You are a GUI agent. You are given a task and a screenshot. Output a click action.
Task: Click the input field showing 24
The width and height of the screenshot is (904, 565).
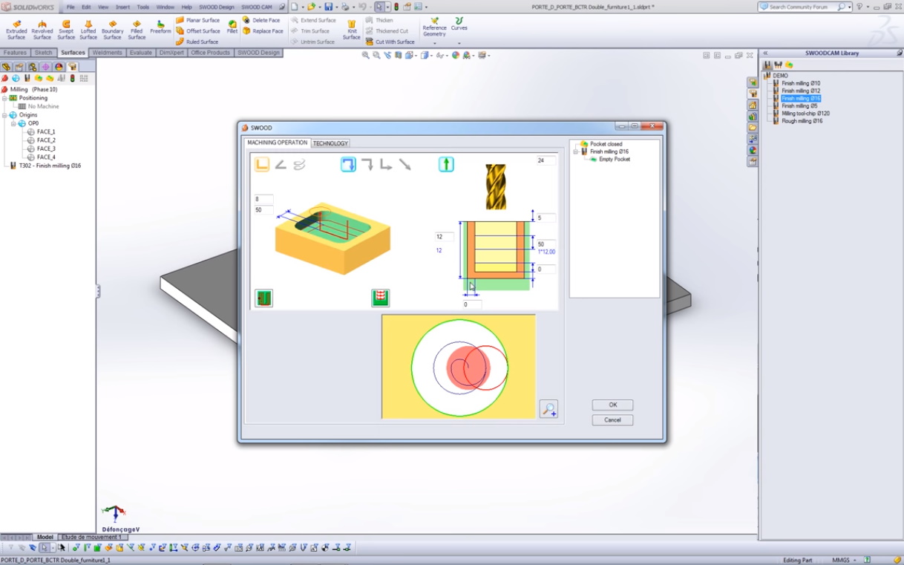tap(546, 160)
